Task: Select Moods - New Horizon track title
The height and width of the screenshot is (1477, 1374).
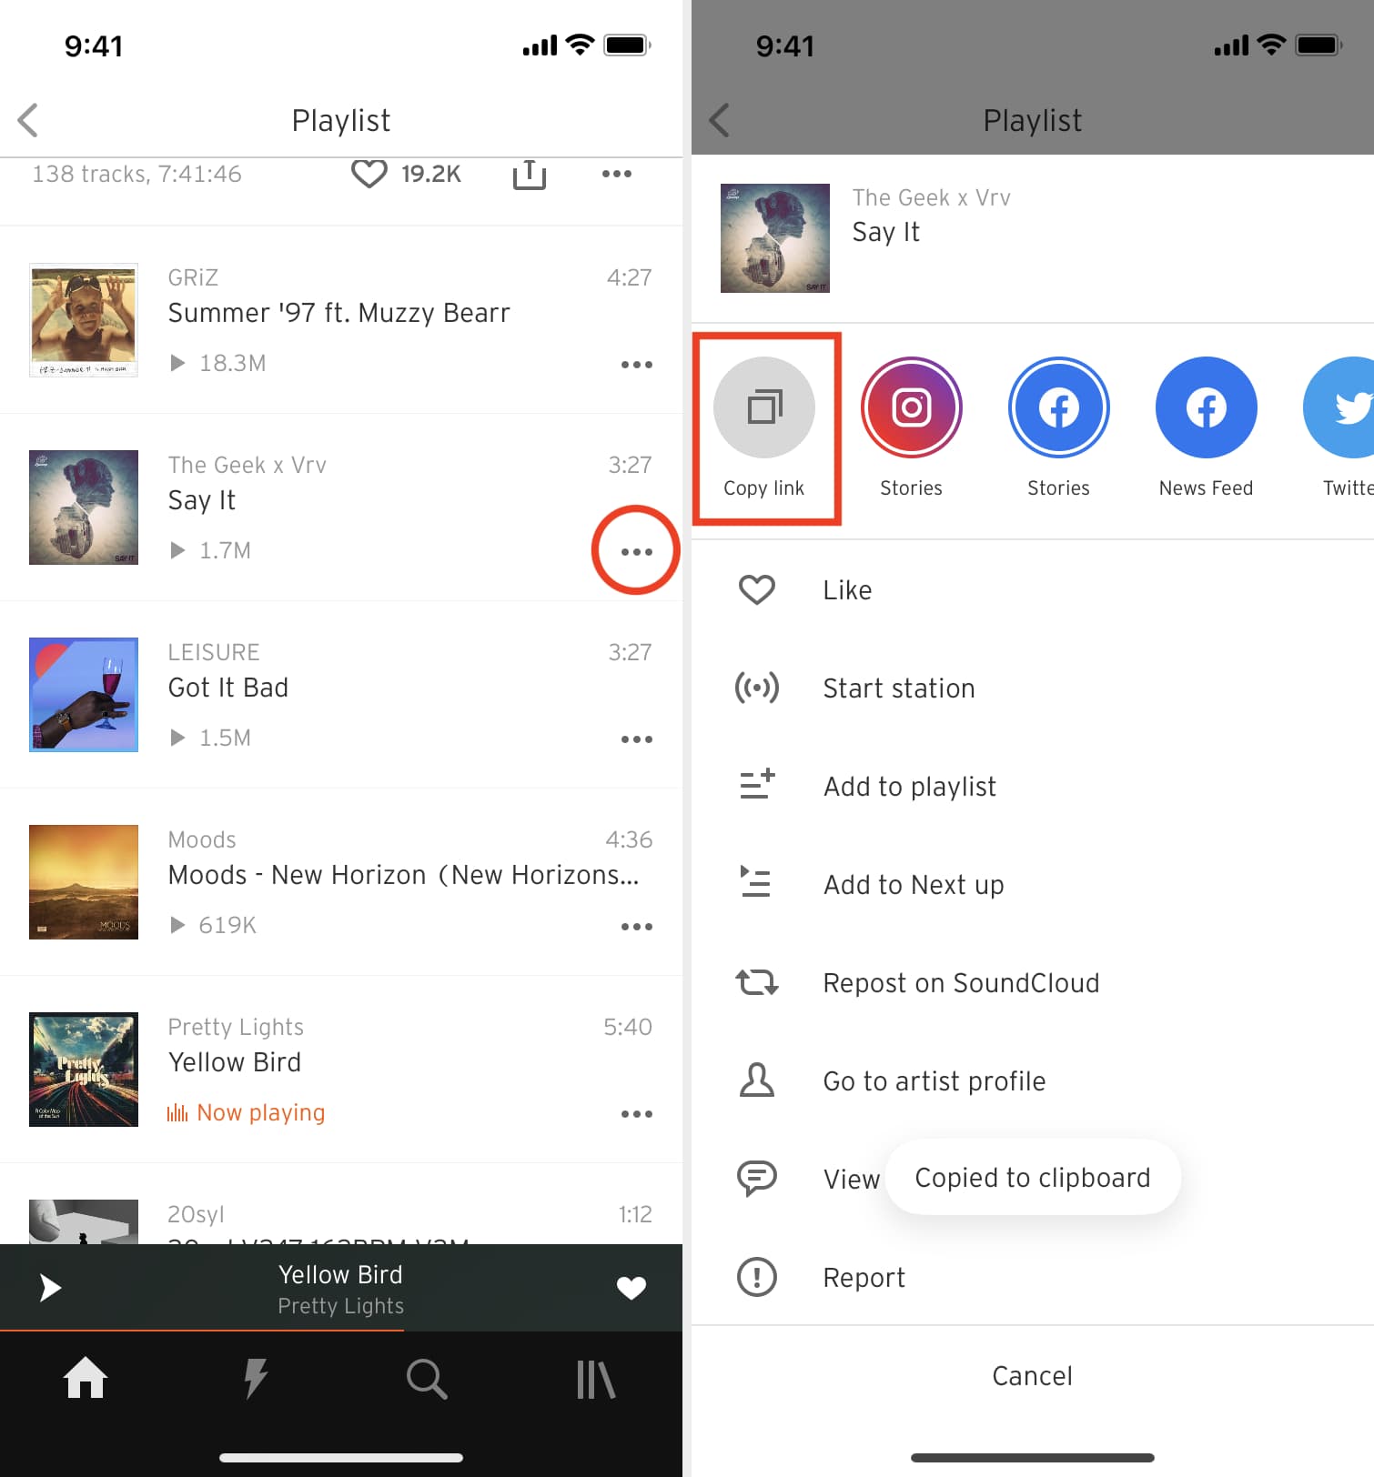Action: click(403, 875)
